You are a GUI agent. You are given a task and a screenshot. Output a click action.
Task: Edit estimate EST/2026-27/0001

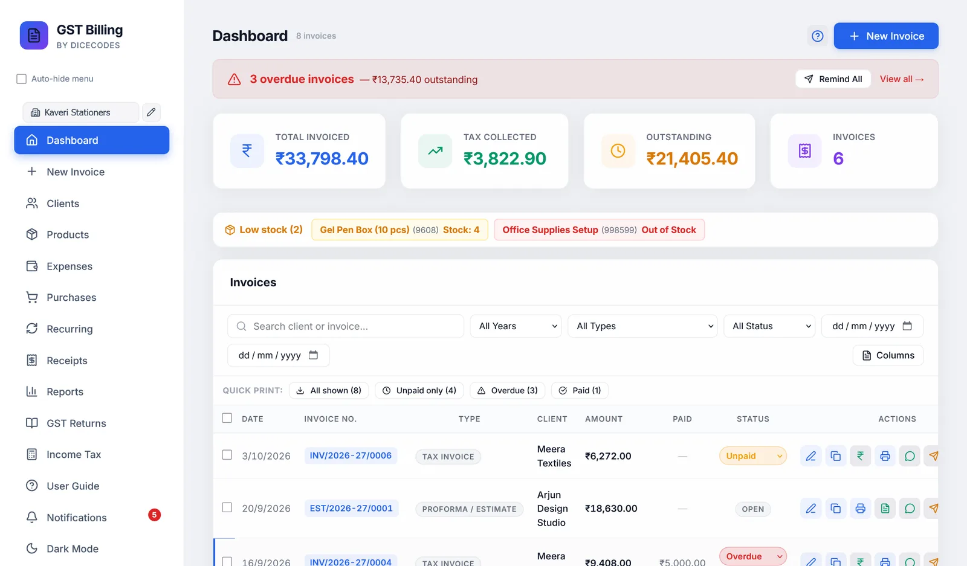[x=810, y=509]
